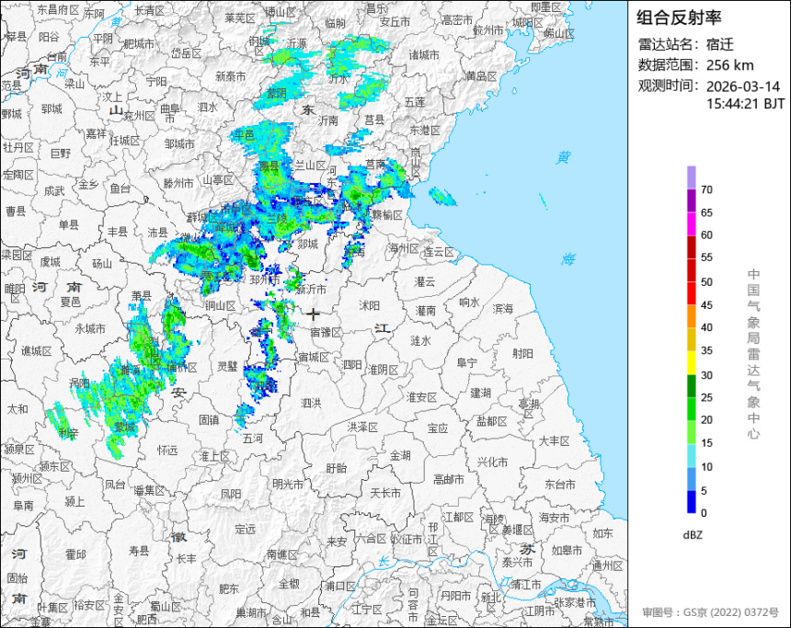Pick the orange 40–45 dBZ legend band
791x628 pixels.
click(691, 316)
